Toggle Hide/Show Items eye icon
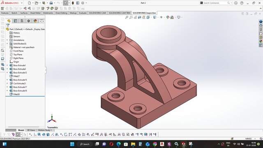The image size is (263, 148). [161, 17]
